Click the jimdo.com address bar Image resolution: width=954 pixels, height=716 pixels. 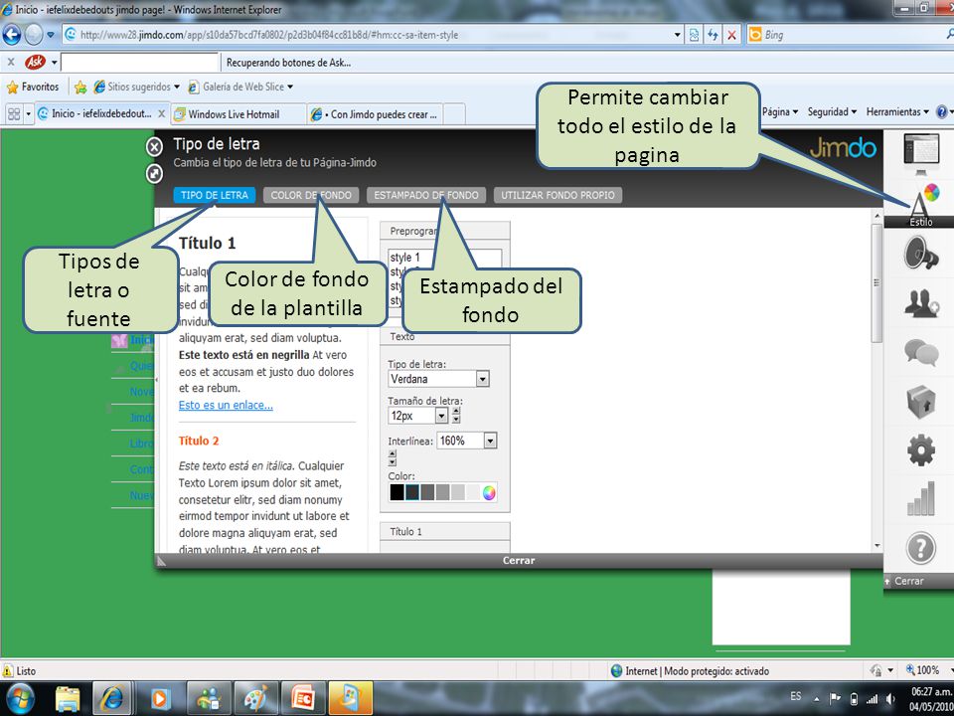click(x=367, y=35)
